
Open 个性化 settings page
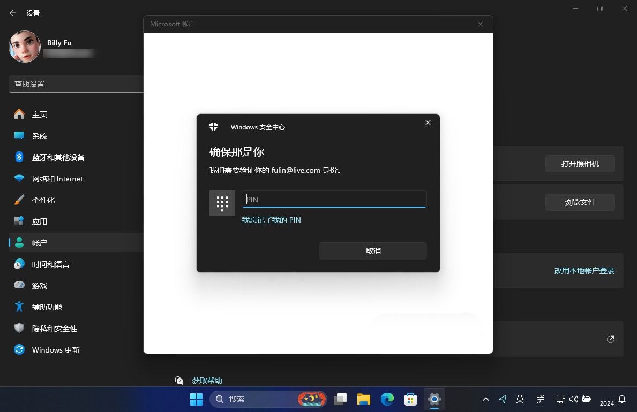tap(43, 200)
